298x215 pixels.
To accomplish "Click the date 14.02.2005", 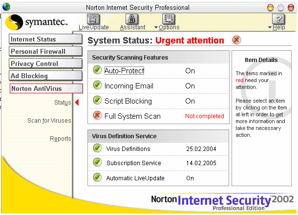I will click(201, 163).
